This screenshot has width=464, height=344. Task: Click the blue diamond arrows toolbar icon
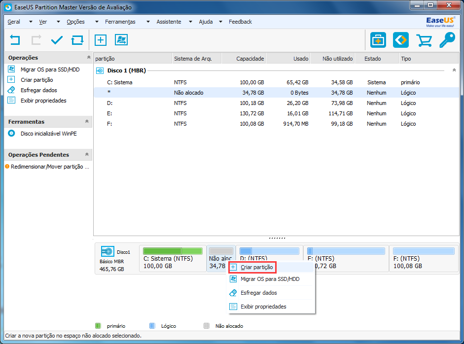[401, 40]
